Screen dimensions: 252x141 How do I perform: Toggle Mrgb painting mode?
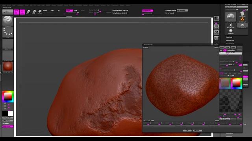(x=45, y=11)
